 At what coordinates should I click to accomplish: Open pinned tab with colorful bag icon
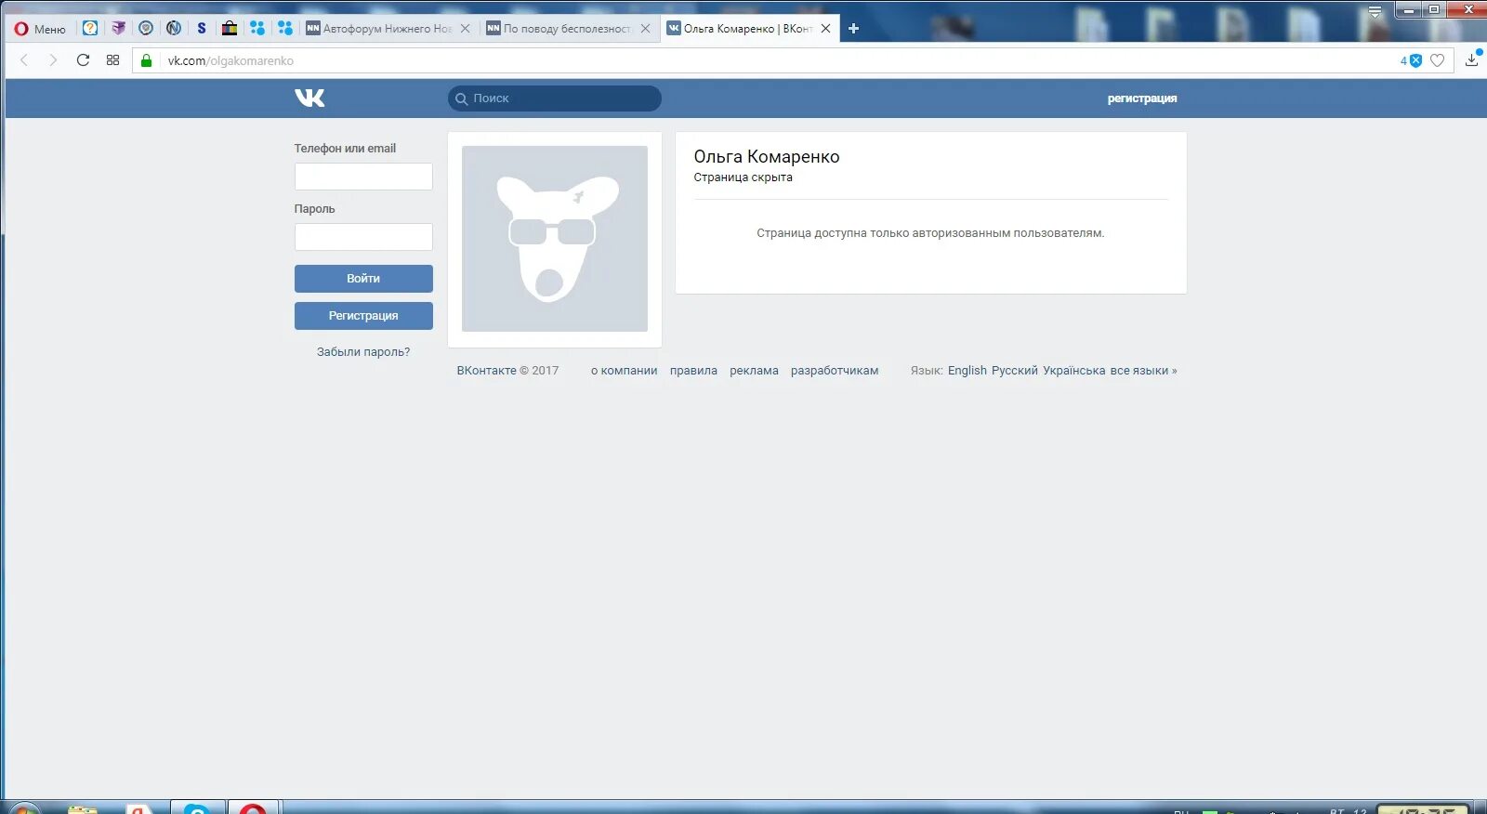(230, 28)
